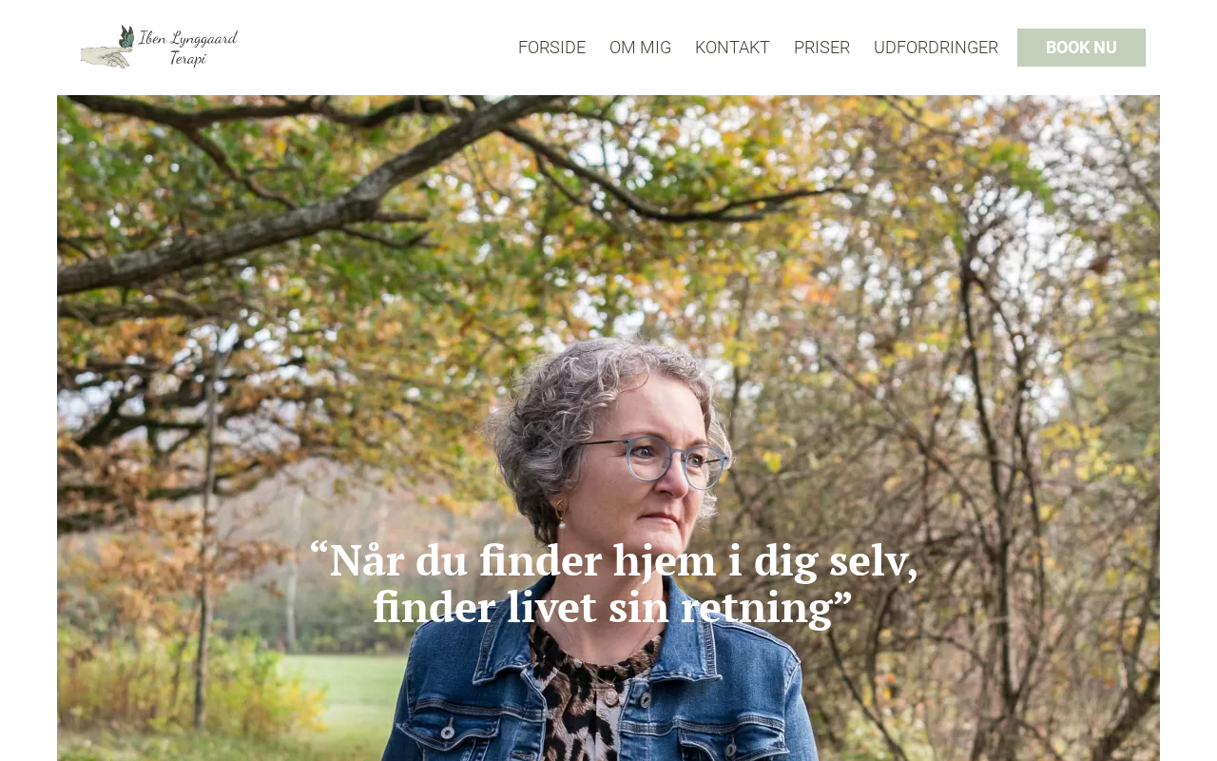Click the Iben Lynggaard Terapi logo text

(x=188, y=48)
